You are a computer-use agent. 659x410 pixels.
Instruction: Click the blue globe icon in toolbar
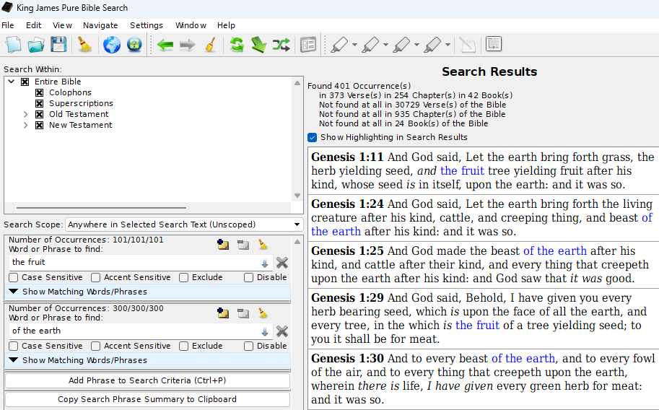(x=112, y=45)
